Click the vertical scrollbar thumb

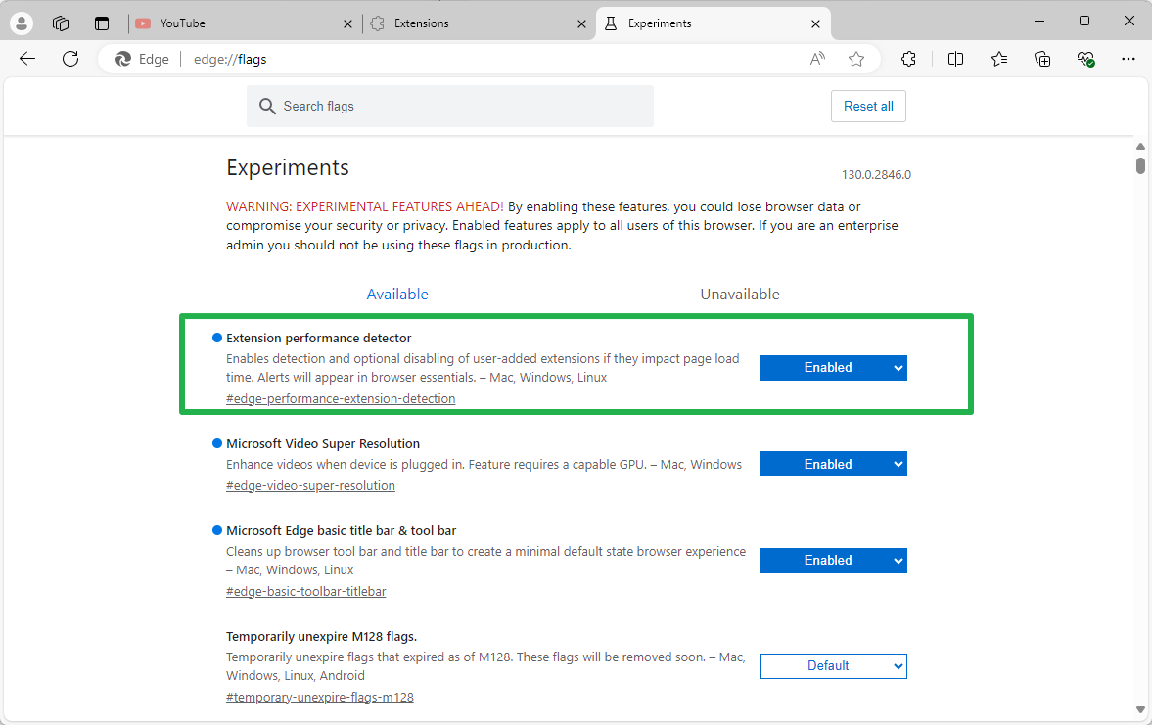(1140, 165)
